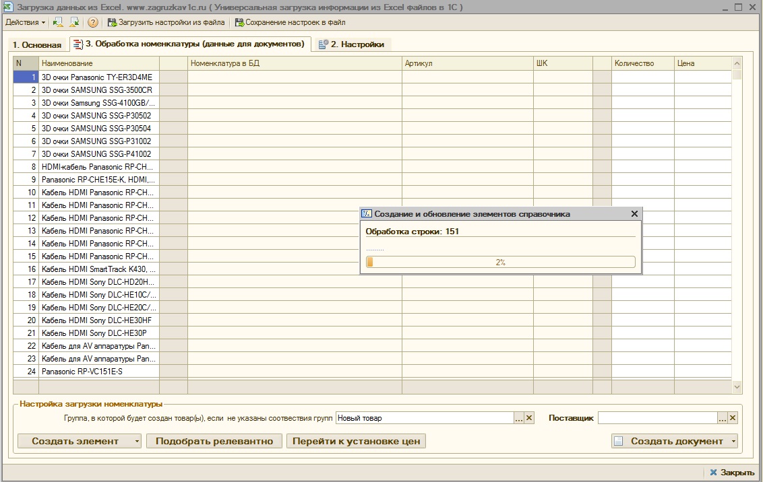Click Сохранение настроек в файл label

(295, 22)
